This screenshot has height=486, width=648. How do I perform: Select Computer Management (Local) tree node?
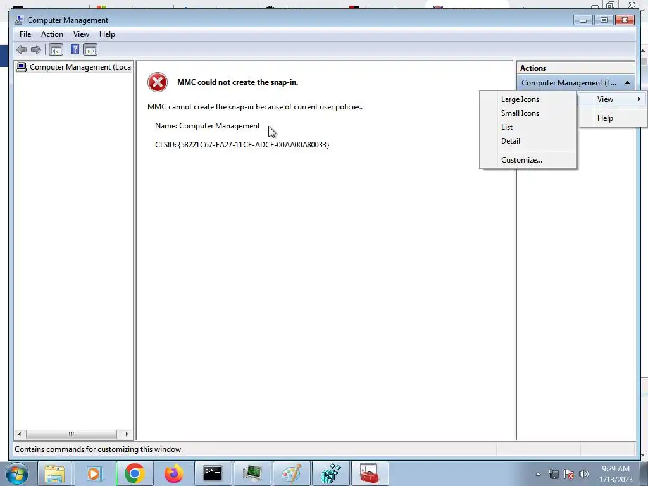75,67
